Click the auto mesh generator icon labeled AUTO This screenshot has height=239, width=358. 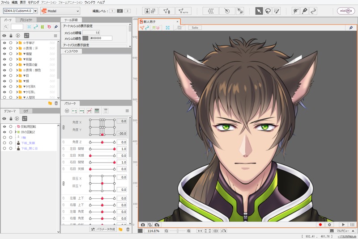click(x=183, y=11)
